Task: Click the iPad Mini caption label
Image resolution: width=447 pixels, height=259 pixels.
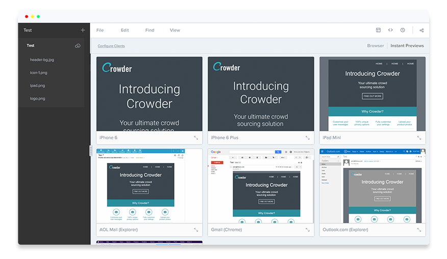Action: [x=332, y=137]
